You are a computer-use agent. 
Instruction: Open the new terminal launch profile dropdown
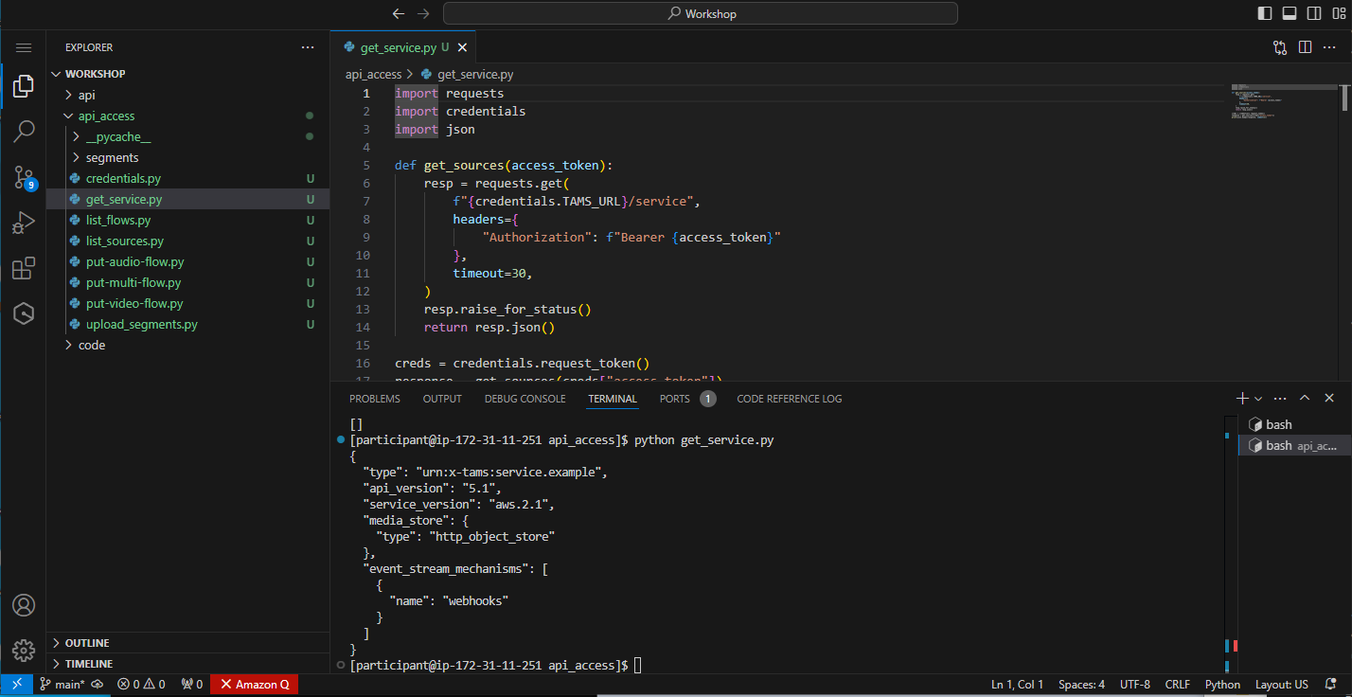pyautogui.click(x=1258, y=399)
